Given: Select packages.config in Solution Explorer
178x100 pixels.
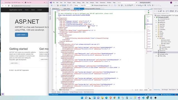Looking at the screenshot, I should 164,54.
